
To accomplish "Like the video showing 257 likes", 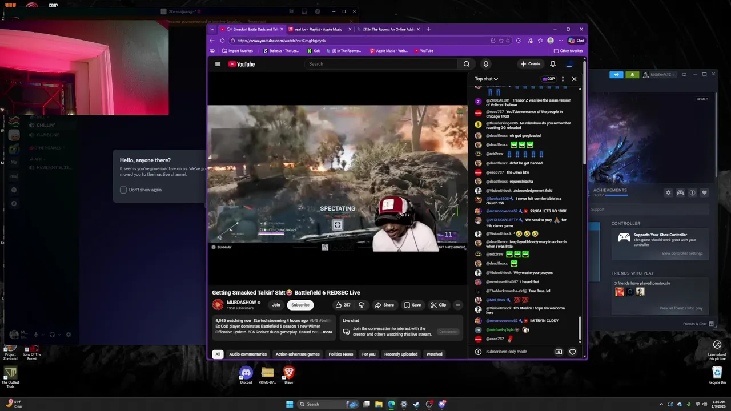I will tap(343, 305).
